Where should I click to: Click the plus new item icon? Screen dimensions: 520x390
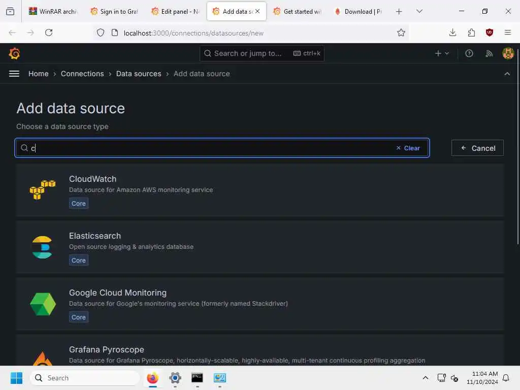pyautogui.click(x=442, y=53)
